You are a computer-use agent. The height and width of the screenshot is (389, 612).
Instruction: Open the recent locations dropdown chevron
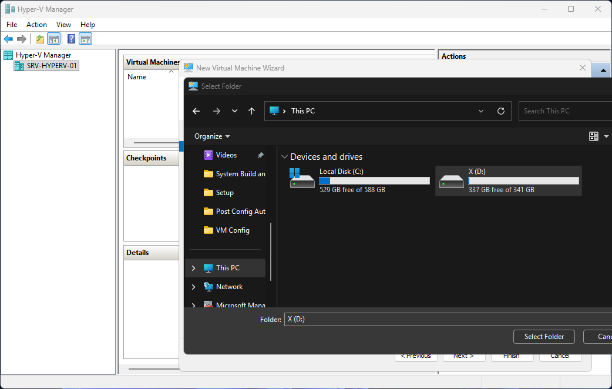pos(234,111)
